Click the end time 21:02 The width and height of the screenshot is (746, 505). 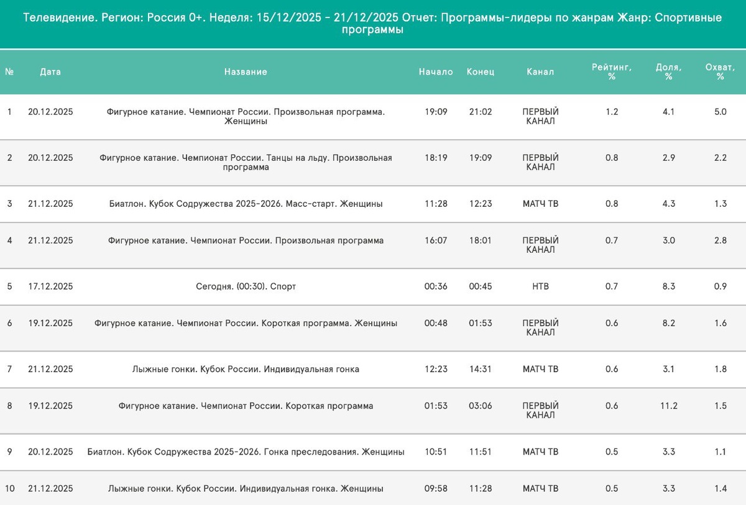[481, 112]
